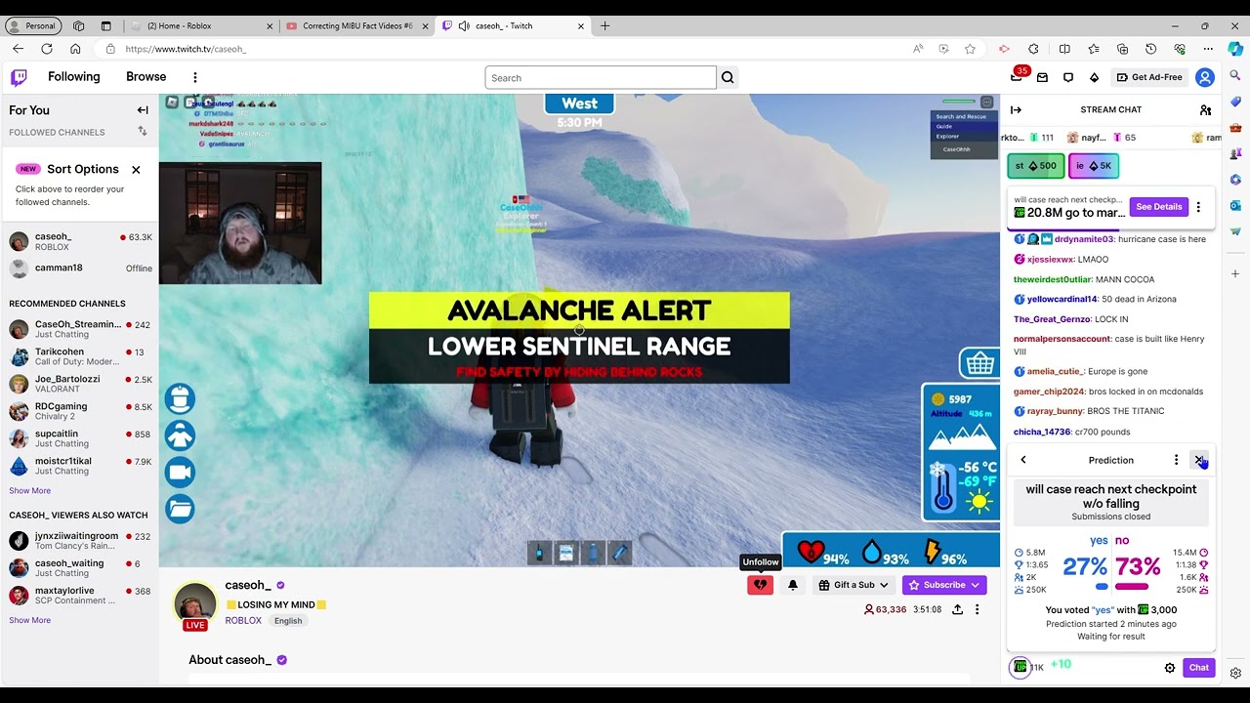Open prediction banner three-dot menu
The image size is (1250, 703).
(x=1198, y=207)
